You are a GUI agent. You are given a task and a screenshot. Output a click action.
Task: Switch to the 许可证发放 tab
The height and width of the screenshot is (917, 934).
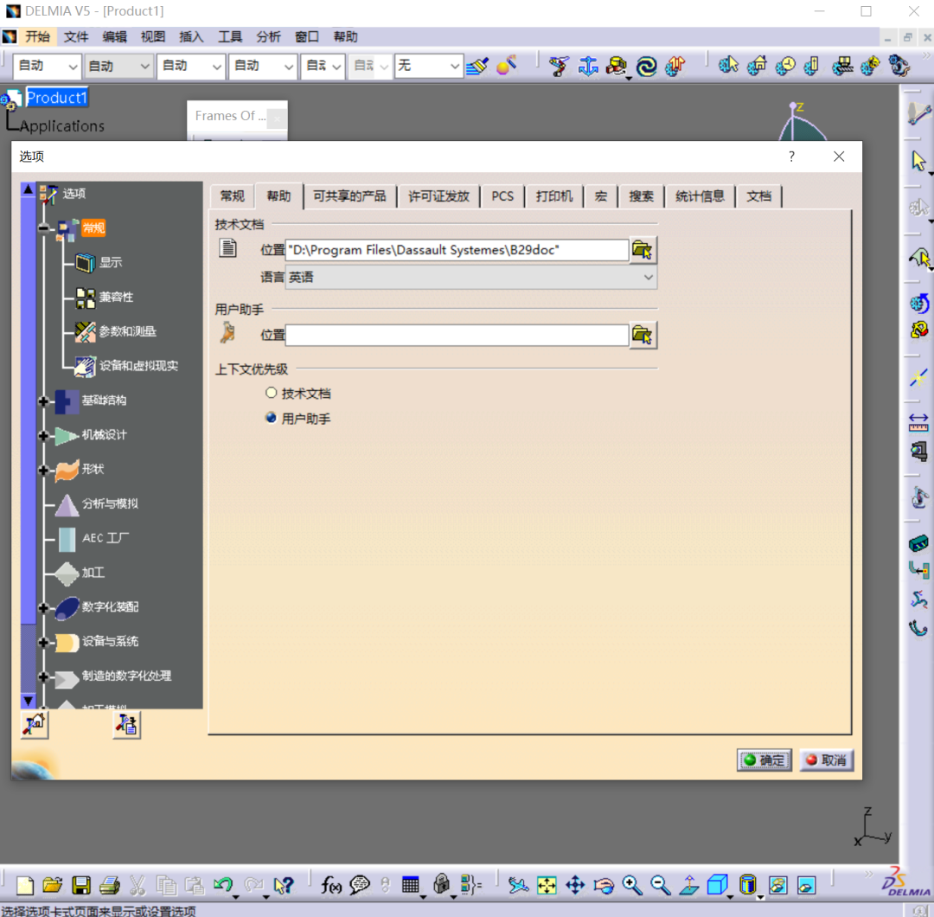point(438,196)
